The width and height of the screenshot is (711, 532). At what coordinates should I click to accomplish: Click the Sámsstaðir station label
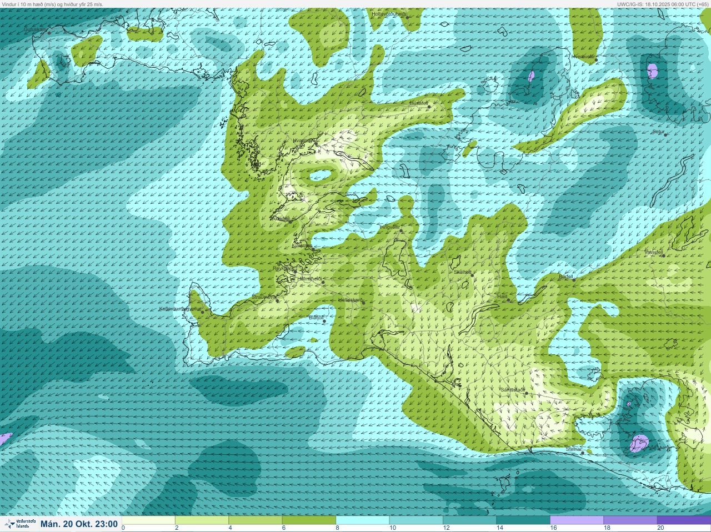coord(513,390)
